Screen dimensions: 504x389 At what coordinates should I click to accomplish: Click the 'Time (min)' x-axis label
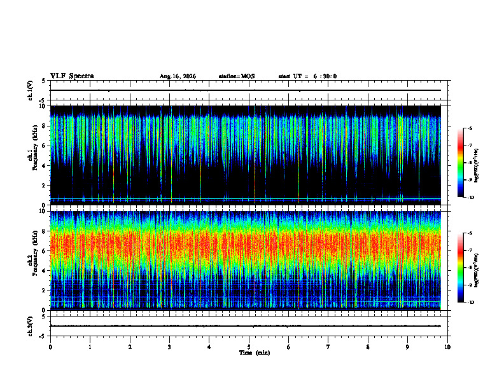255,353
